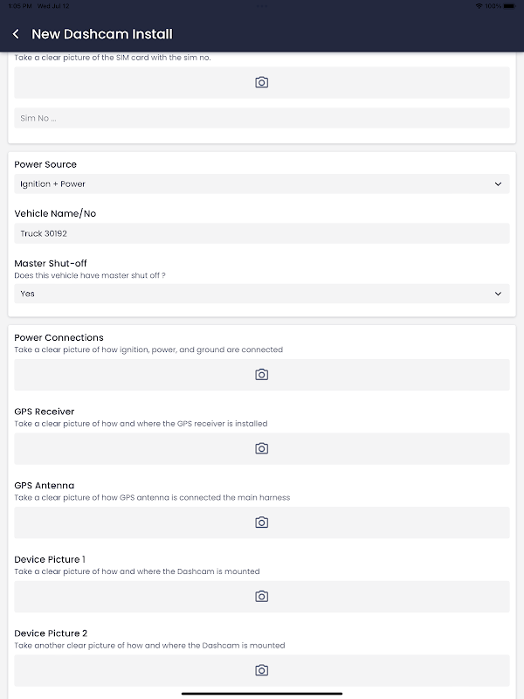Image resolution: width=524 pixels, height=699 pixels.
Task: Click the chevron beside Ignition + Power
Action: tap(498, 184)
